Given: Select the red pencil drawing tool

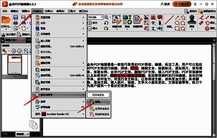Looking at the screenshot, I should 201,17.
